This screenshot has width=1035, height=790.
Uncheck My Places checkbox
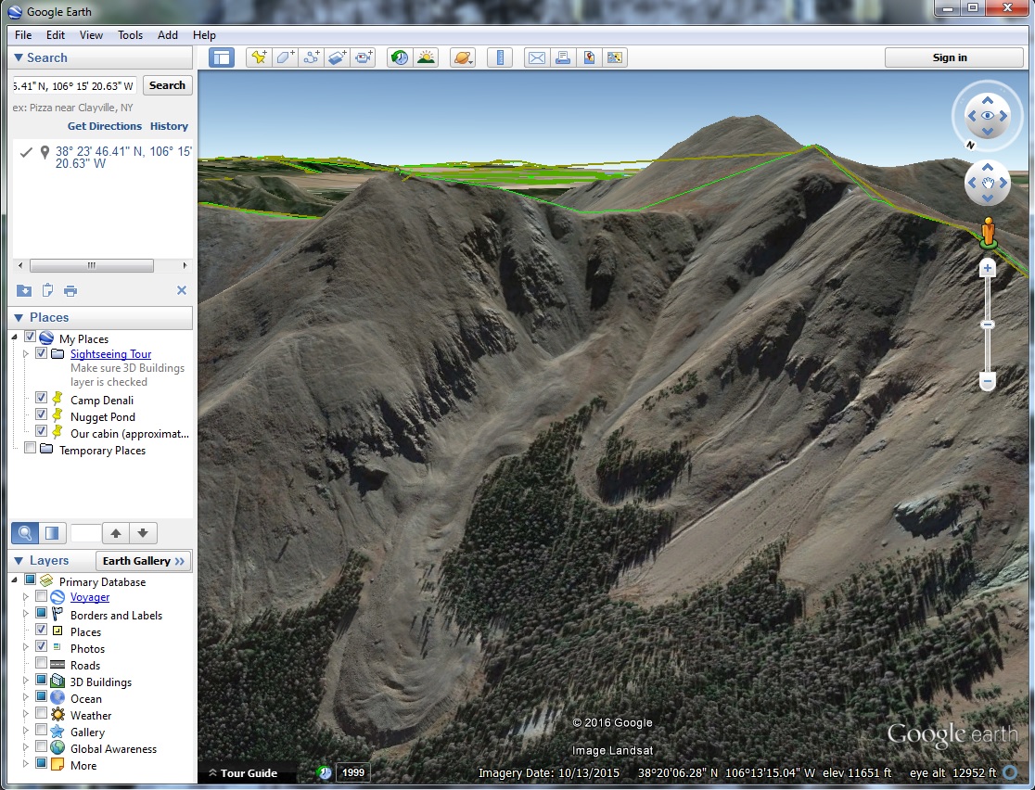(x=30, y=337)
